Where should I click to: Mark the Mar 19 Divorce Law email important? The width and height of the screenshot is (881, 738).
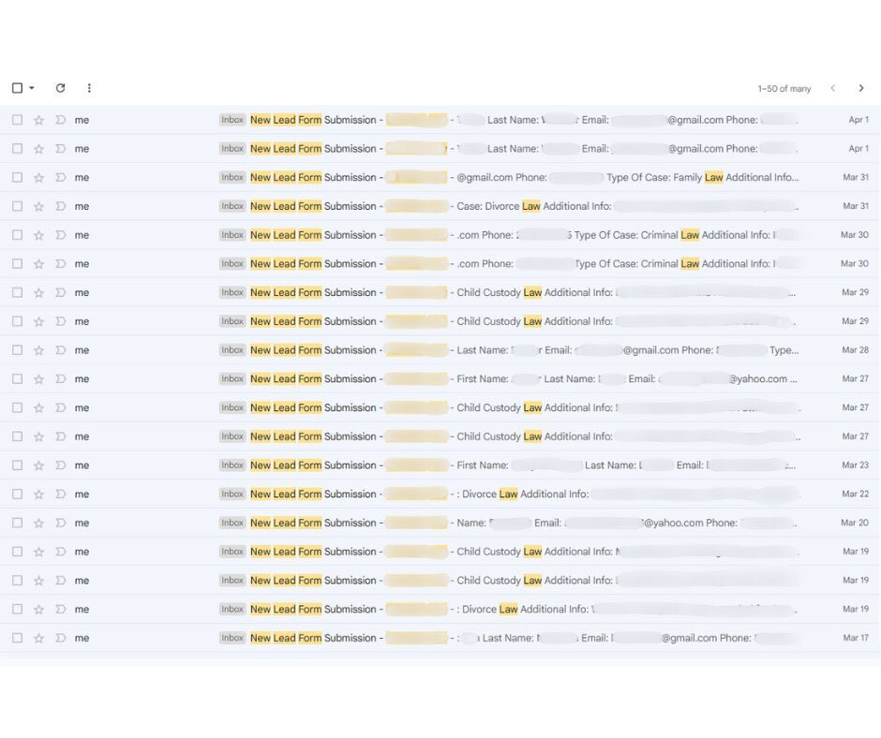click(61, 610)
